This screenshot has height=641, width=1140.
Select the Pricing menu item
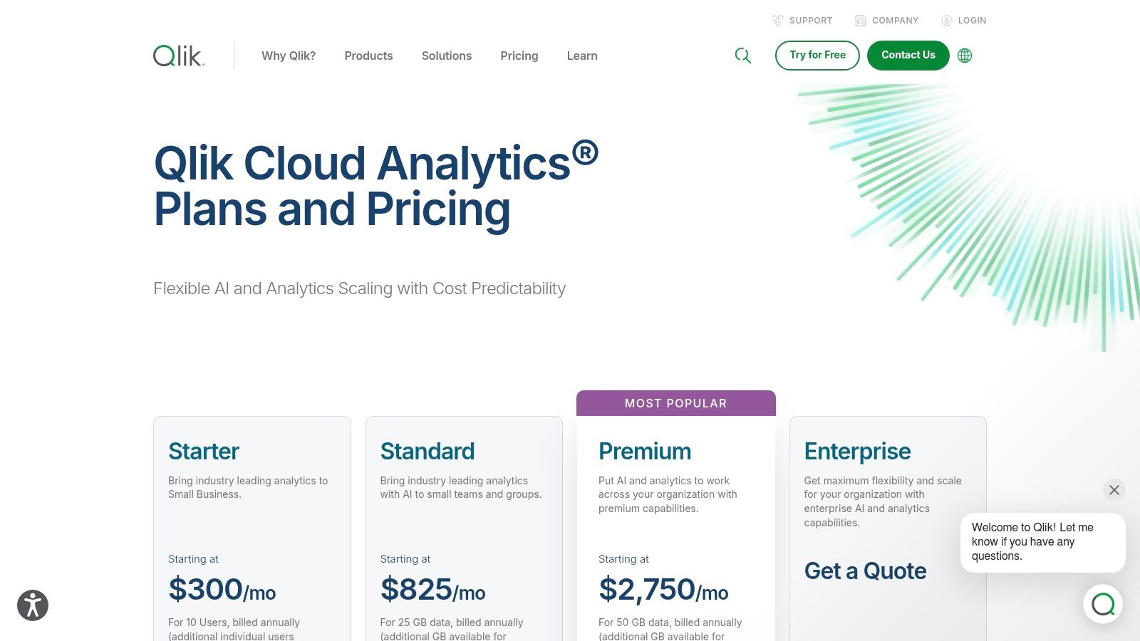[519, 56]
